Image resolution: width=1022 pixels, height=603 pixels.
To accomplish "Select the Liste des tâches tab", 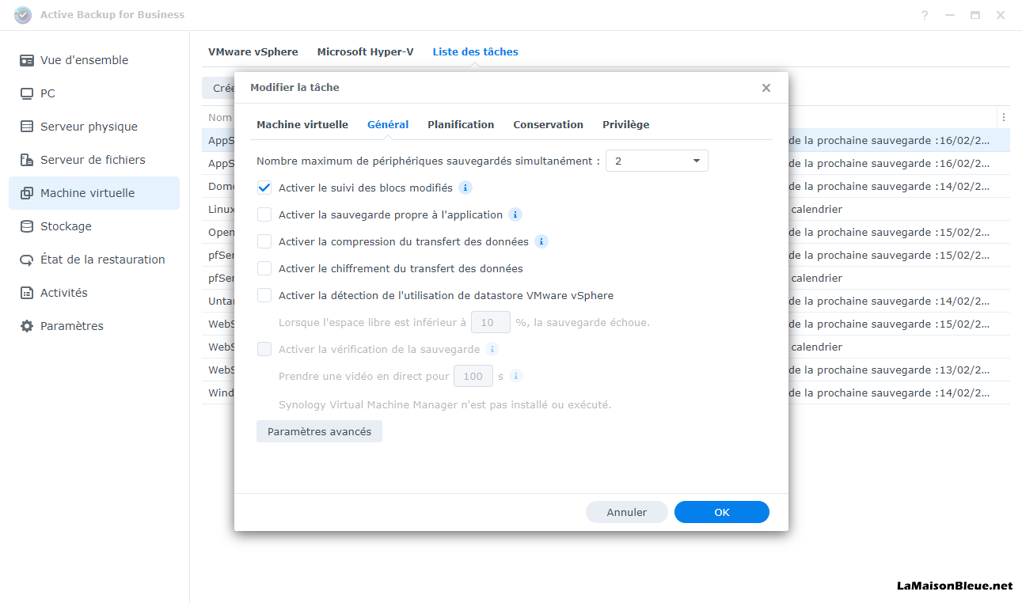I will [x=475, y=51].
